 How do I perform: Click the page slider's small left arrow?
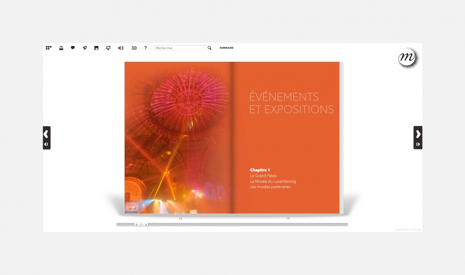[136, 225]
